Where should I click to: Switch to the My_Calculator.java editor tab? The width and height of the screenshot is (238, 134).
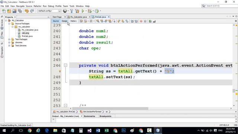pyautogui.click(x=78, y=17)
